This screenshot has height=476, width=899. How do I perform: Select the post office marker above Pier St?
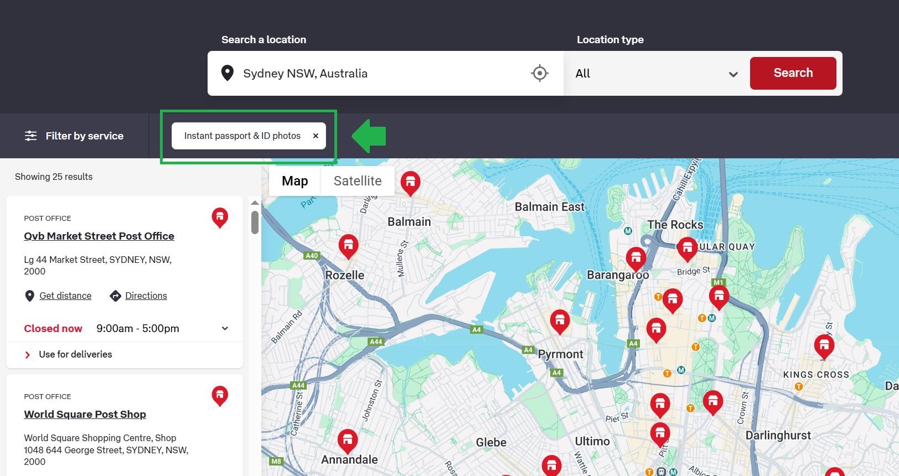tap(660, 405)
